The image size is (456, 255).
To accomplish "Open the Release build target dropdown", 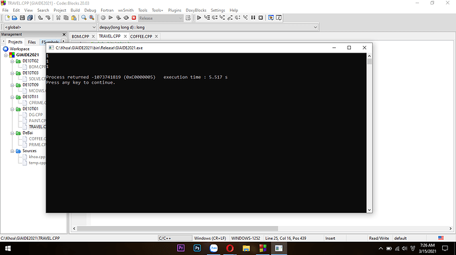I will pos(161,18).
